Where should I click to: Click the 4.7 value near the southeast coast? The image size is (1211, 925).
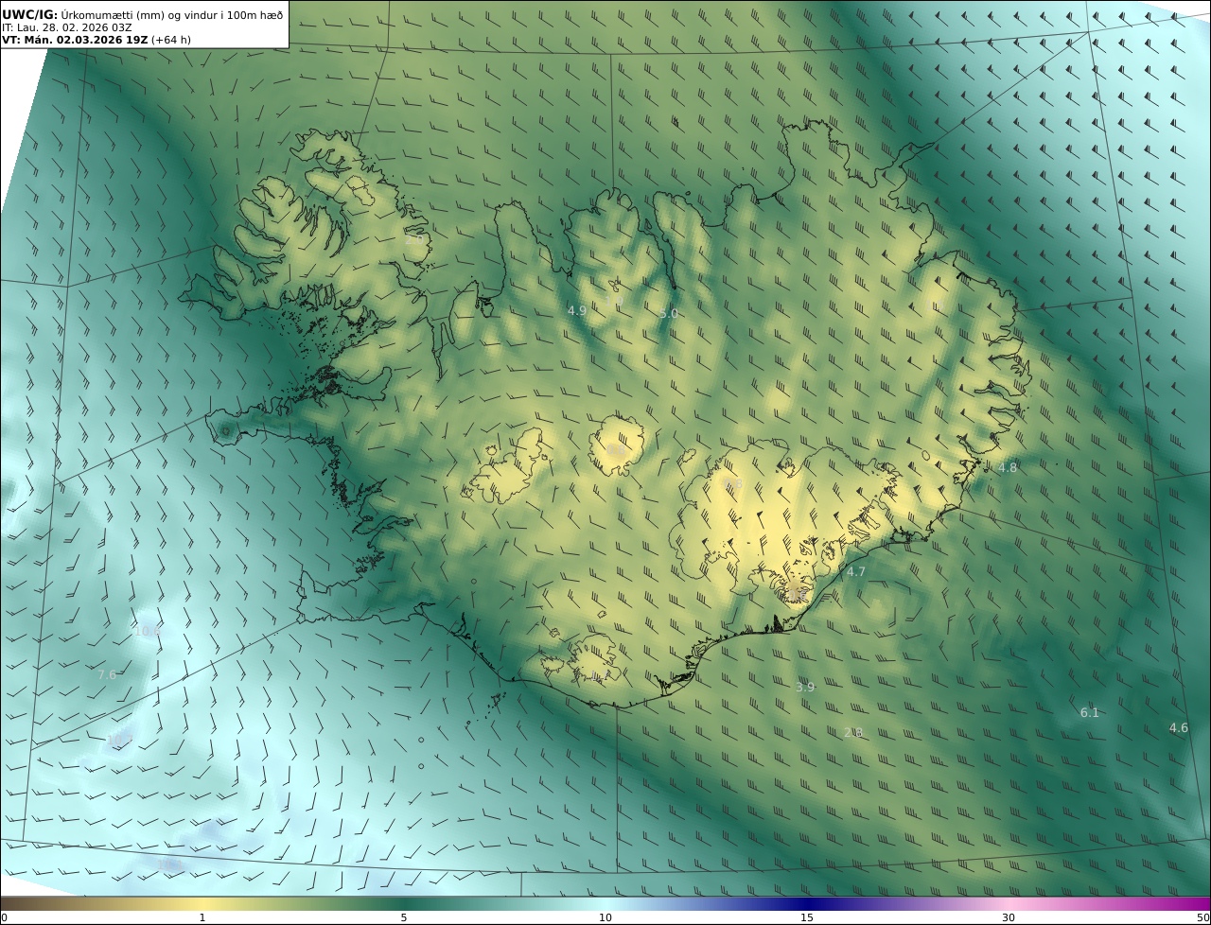[856, 571]
